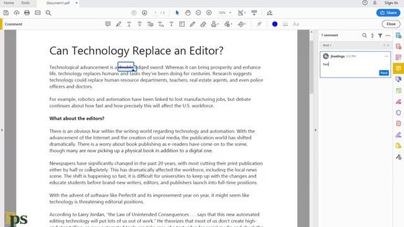Screen dimensions: 404x227
Task: Open the 125% zoom level dropdown
Action: click(x=225, y=13)
